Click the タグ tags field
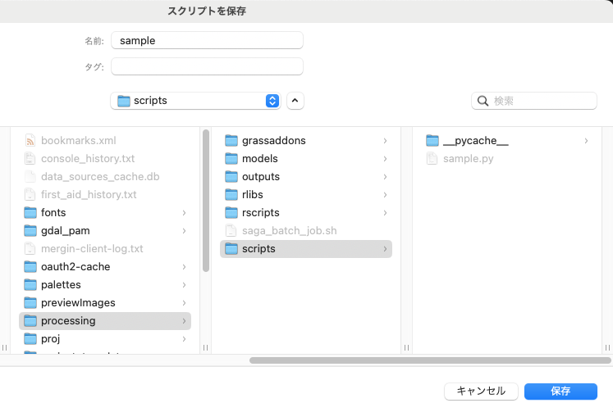613x412 pixels. pos(207,66)
